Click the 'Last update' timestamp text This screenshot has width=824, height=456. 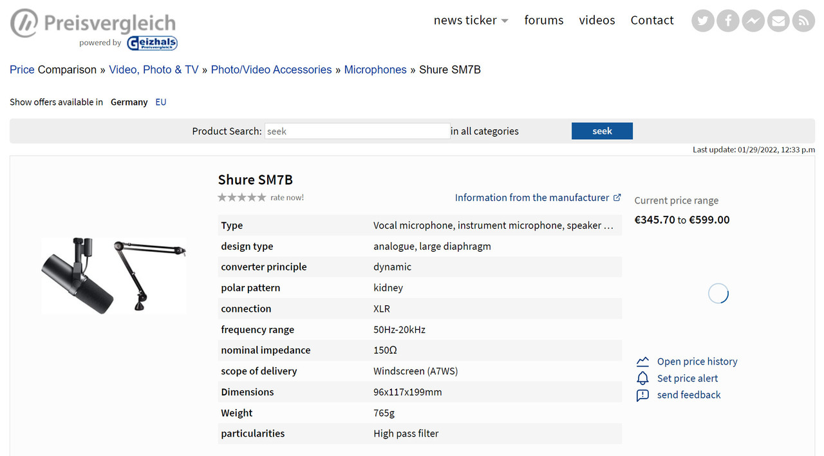tap(754, 149)
